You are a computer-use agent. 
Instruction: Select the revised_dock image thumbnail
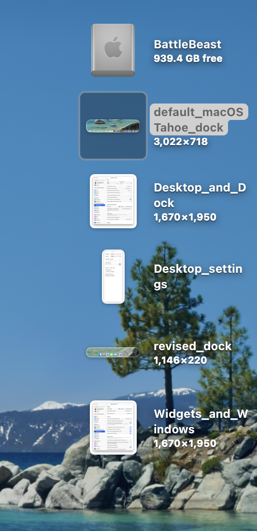[113, 352]
